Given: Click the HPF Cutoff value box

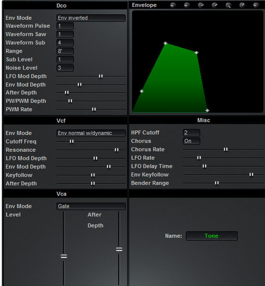Looking at the screenshot, I should 192,133.
